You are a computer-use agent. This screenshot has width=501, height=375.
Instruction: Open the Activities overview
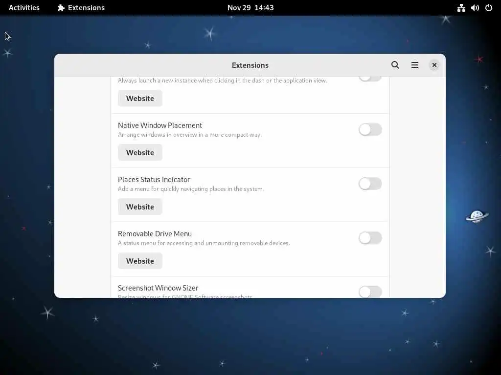point(24,8)
